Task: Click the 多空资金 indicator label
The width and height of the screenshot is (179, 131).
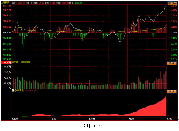Action: 19,91
